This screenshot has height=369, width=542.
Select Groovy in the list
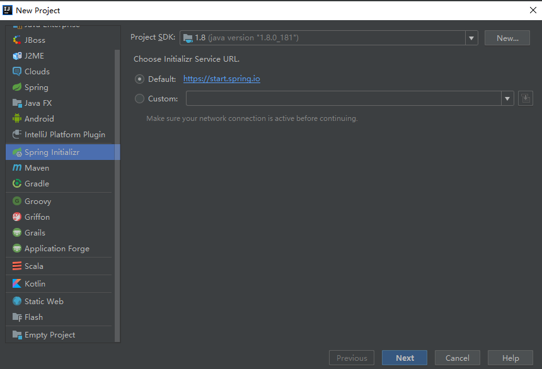(x=60, y=201)
